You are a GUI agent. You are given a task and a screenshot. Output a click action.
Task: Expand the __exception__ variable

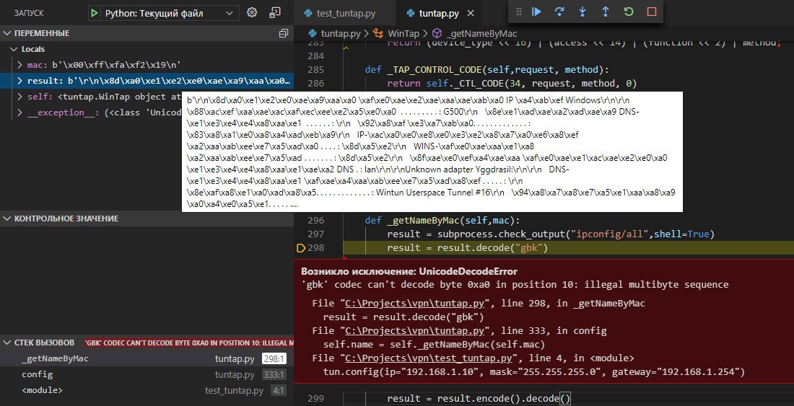tap(19, 112)
